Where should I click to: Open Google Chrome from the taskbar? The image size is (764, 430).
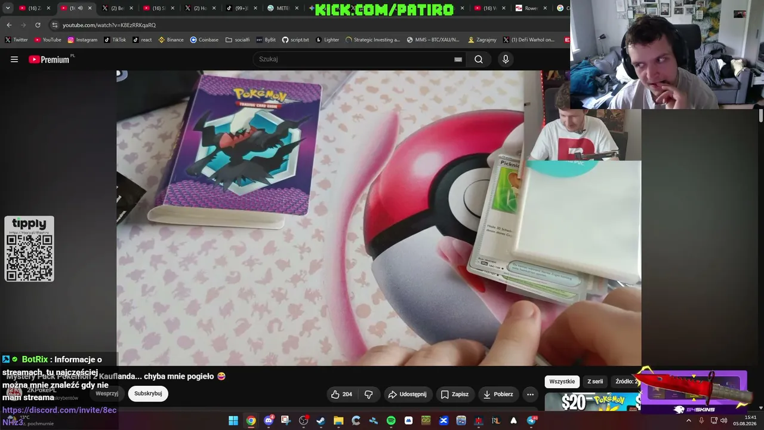click(251, 420)
